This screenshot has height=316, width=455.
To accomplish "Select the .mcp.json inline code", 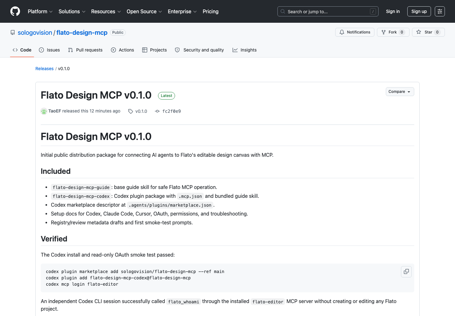I will (x=190, y=196).
